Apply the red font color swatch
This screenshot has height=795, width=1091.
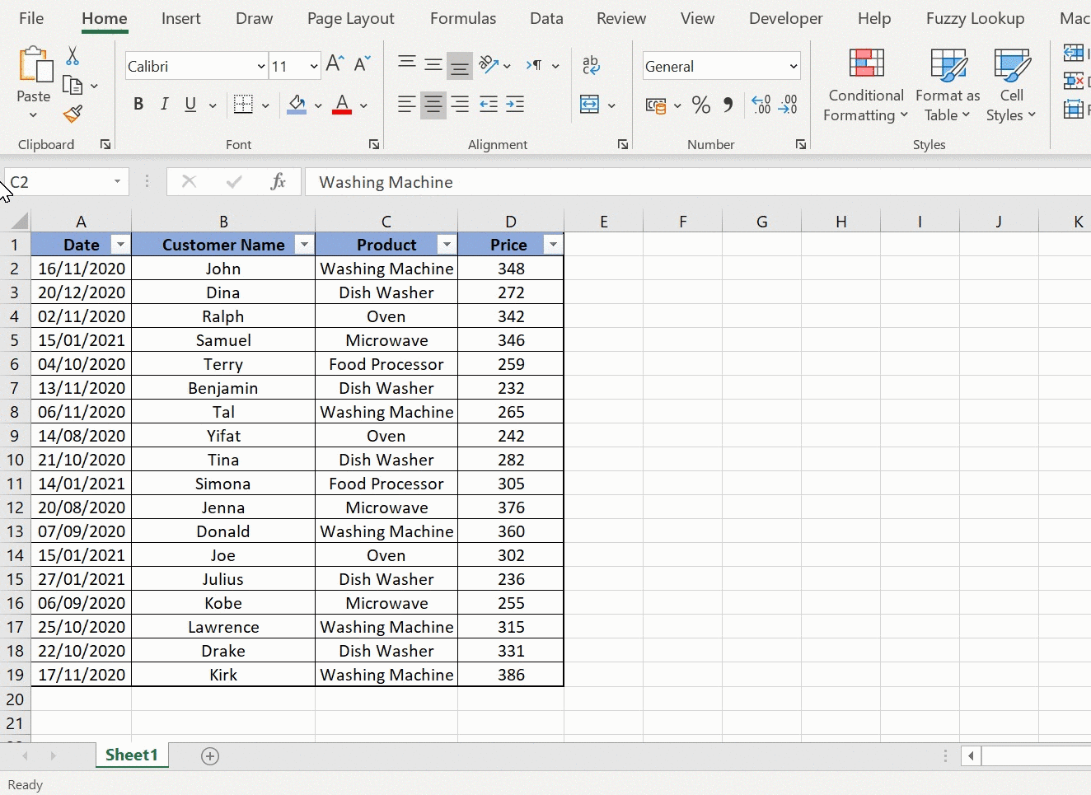click(342, 105)
